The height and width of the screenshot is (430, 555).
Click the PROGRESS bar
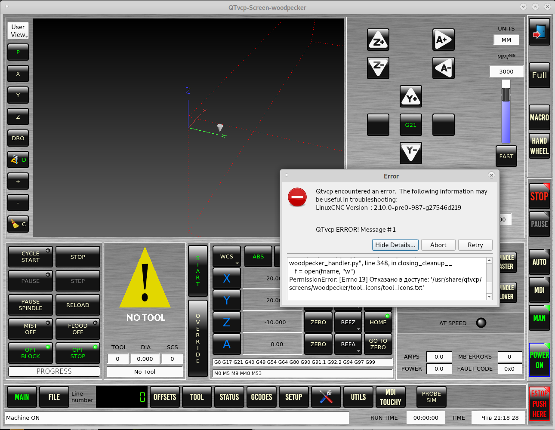click(x=54, y=371)
